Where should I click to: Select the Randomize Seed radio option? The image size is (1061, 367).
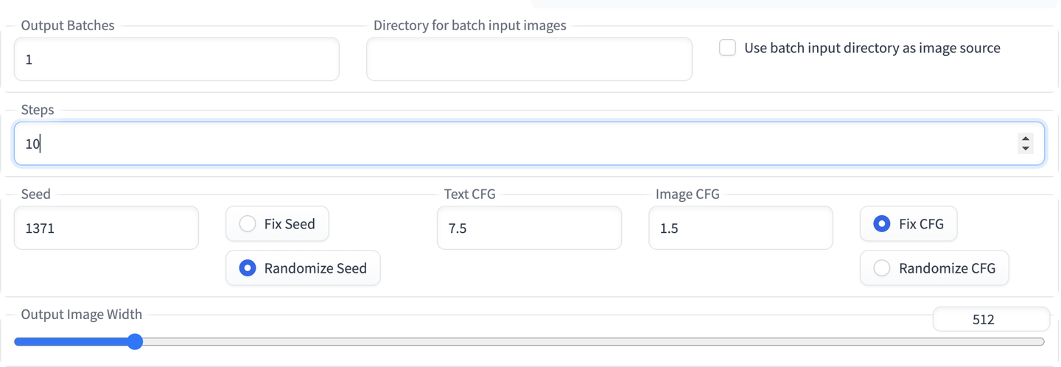click(x=248, y=268)
